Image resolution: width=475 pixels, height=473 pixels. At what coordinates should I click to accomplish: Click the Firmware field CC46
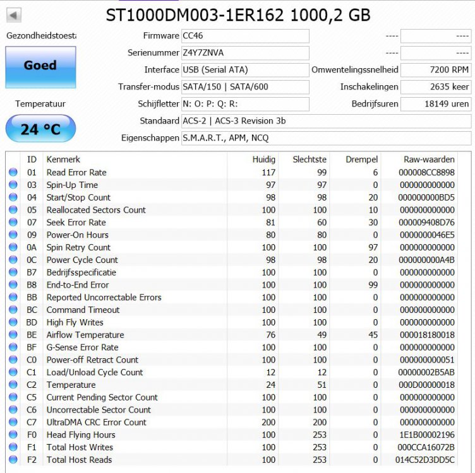tap(245, 36)
